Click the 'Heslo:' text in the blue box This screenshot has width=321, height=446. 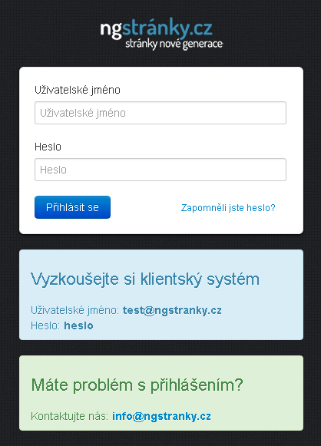(x=45, y=325)
